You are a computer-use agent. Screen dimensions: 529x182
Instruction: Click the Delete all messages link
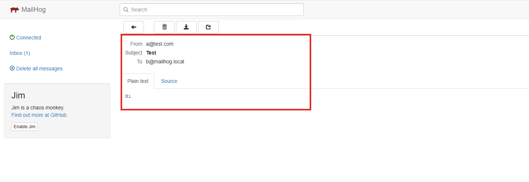coord(39,69)
